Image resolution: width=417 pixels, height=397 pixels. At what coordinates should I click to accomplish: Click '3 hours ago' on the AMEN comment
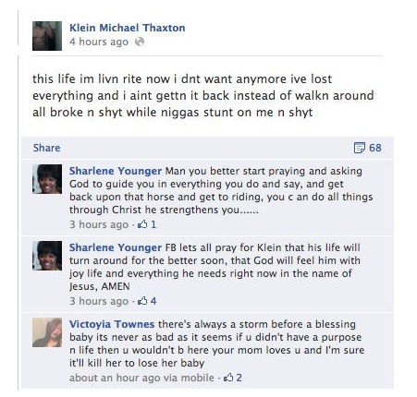[x=99, y=301]
